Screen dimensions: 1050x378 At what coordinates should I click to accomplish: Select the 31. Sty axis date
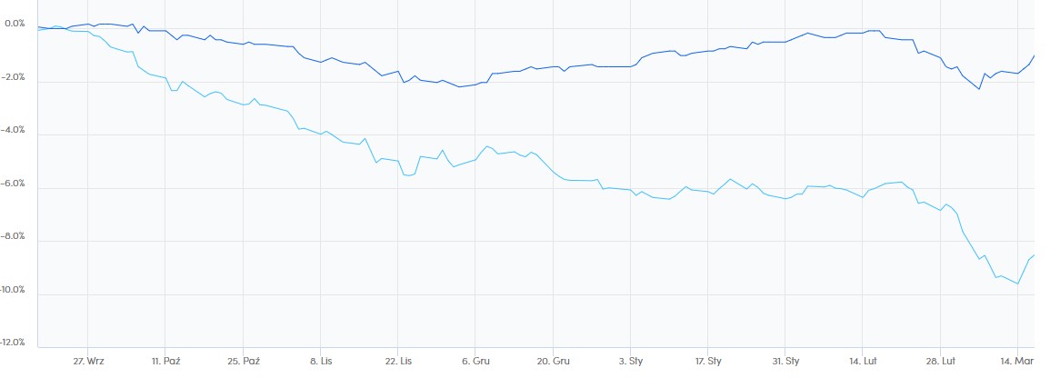pyautogui.click(x=786, y=361)
